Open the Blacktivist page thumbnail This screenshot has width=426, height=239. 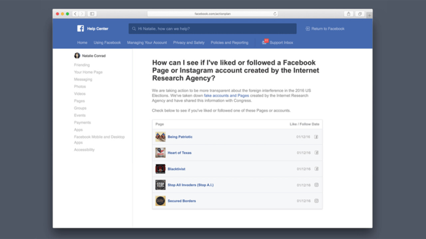[160, 169]
